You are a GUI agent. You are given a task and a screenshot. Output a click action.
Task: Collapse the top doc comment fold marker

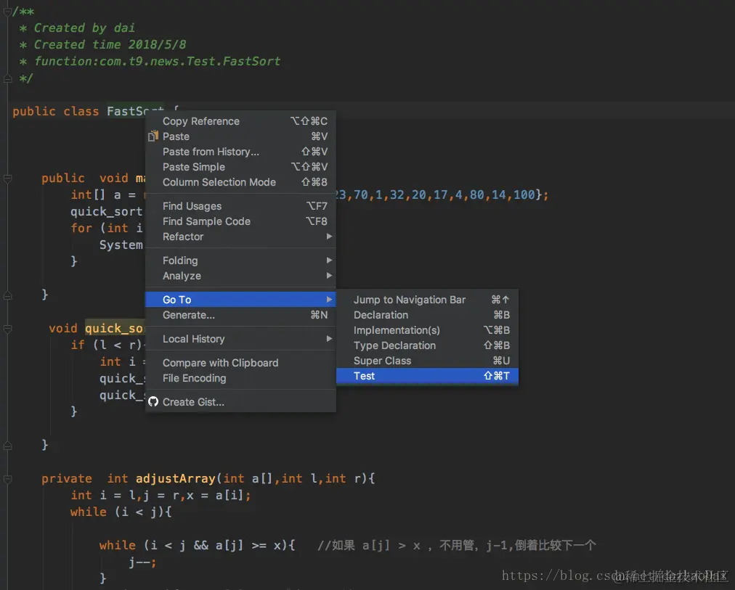point(7,12)
